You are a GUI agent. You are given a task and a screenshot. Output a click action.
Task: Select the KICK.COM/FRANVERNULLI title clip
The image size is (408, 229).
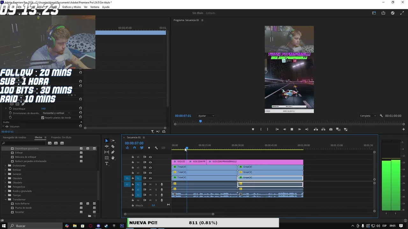255,162
